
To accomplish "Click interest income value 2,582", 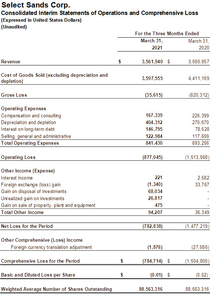I will [x=203, y=178].
